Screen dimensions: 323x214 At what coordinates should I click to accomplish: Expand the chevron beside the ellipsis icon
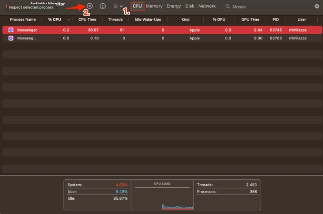(x=121, y=6)
